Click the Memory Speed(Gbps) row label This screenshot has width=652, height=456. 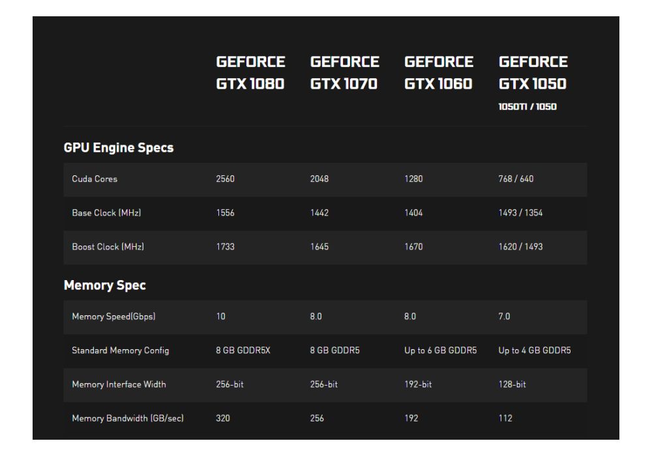point(113,317)
